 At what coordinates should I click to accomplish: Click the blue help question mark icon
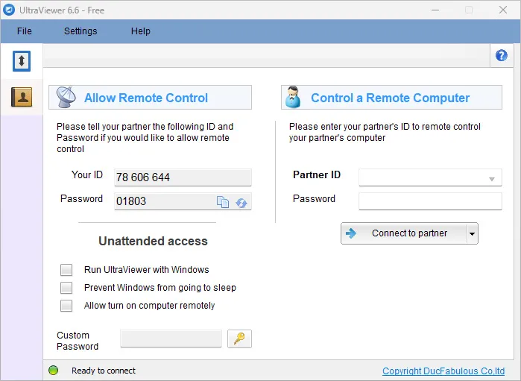502,55
